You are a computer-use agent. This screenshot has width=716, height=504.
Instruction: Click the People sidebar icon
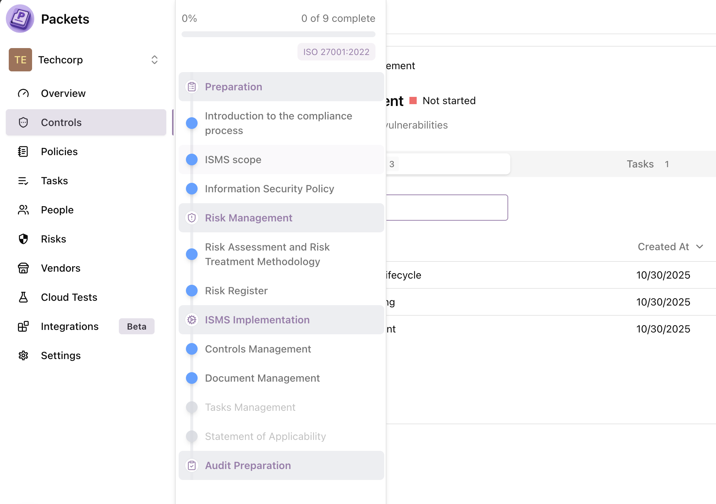tap(23, 210)
